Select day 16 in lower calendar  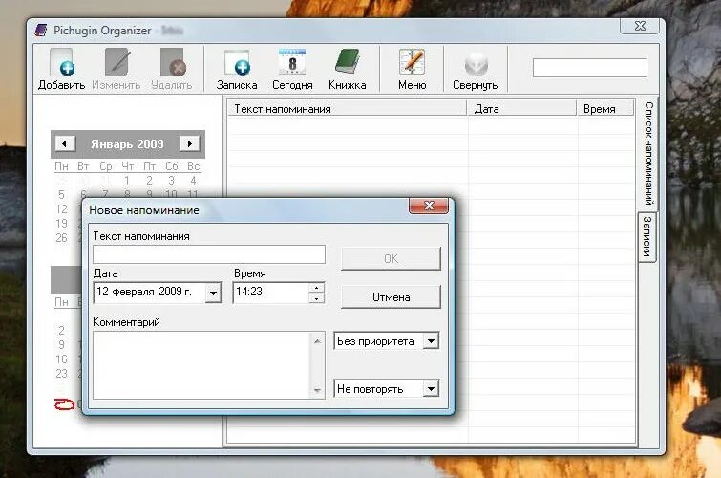pos(61,358)
